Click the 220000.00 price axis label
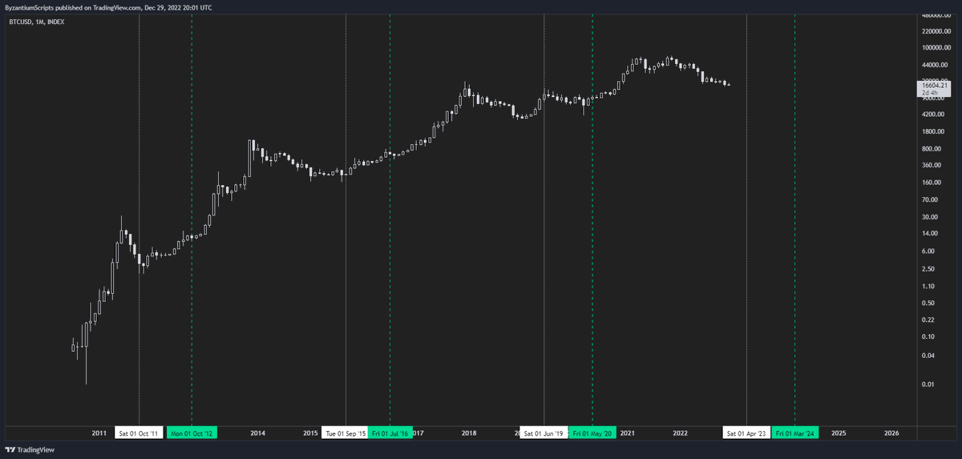Screen dimensions: 962x459 pyautogui.click(x=936, y=31)
